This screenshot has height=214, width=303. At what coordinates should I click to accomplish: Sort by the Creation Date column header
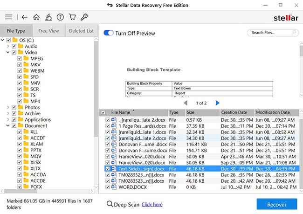pyautogui.click(x=237, y=112)
